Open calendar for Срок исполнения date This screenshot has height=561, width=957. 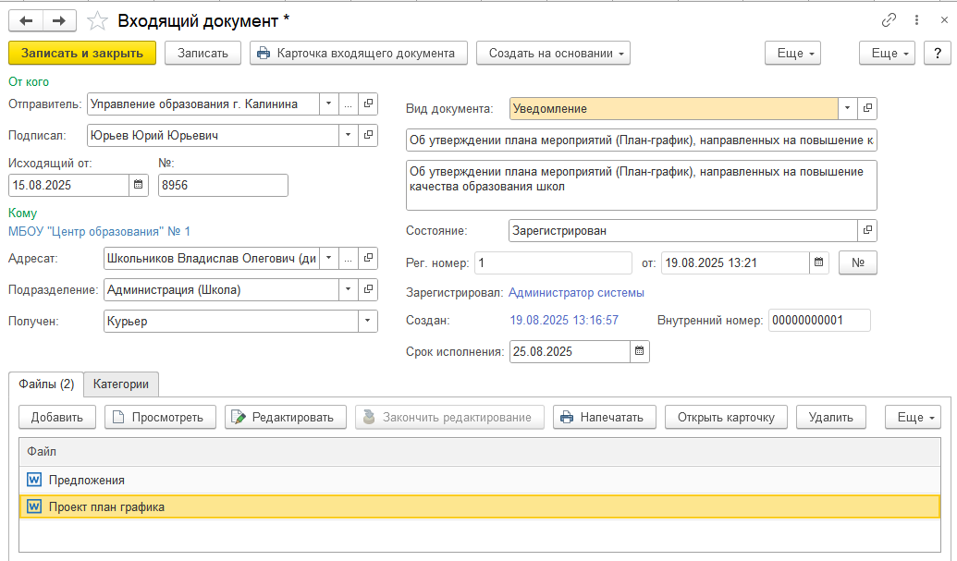pyautogui.click(x=639, y=351)
